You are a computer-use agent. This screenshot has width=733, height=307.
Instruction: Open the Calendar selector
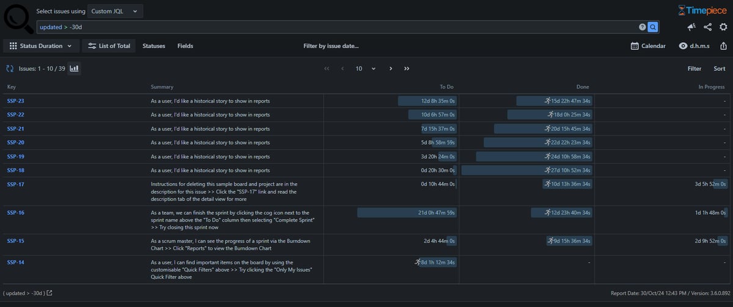point(648,46)
